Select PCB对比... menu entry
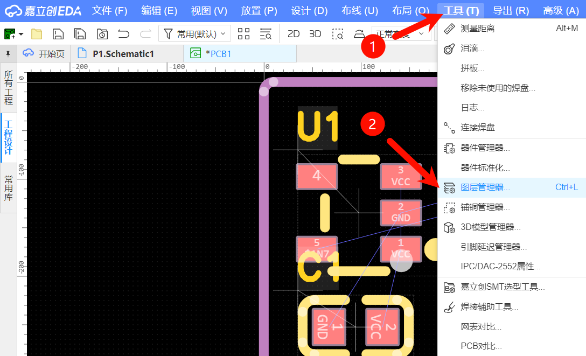Image resolution: width=586 pixels, height=356 pixels. click(512, 346)
